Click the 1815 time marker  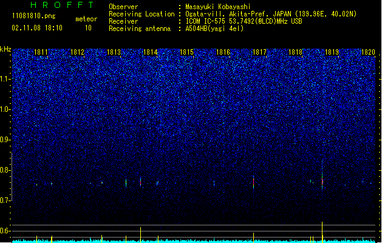186,52
